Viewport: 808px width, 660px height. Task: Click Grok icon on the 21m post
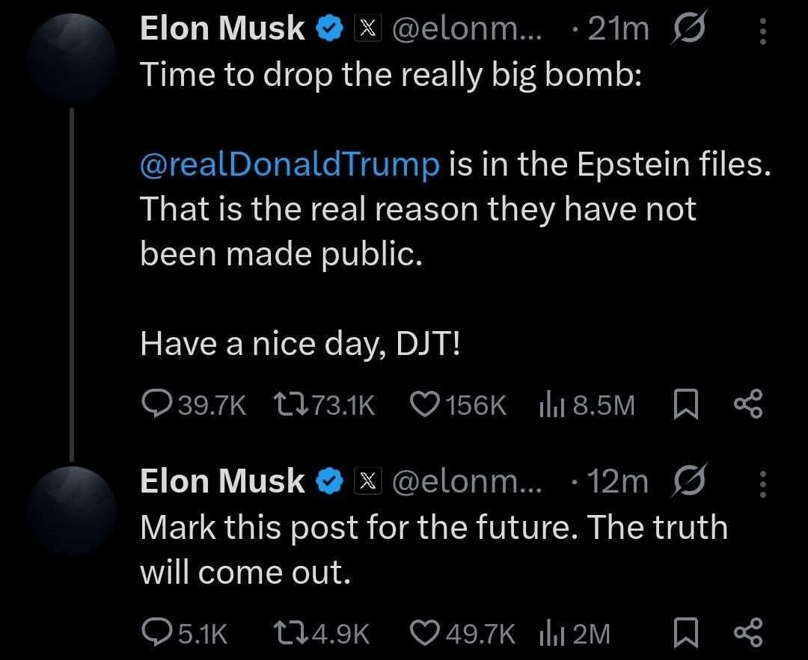click(688, 30)
